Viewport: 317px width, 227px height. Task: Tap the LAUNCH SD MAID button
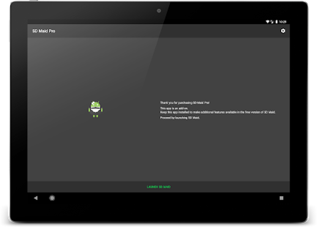tap(159, 187)
